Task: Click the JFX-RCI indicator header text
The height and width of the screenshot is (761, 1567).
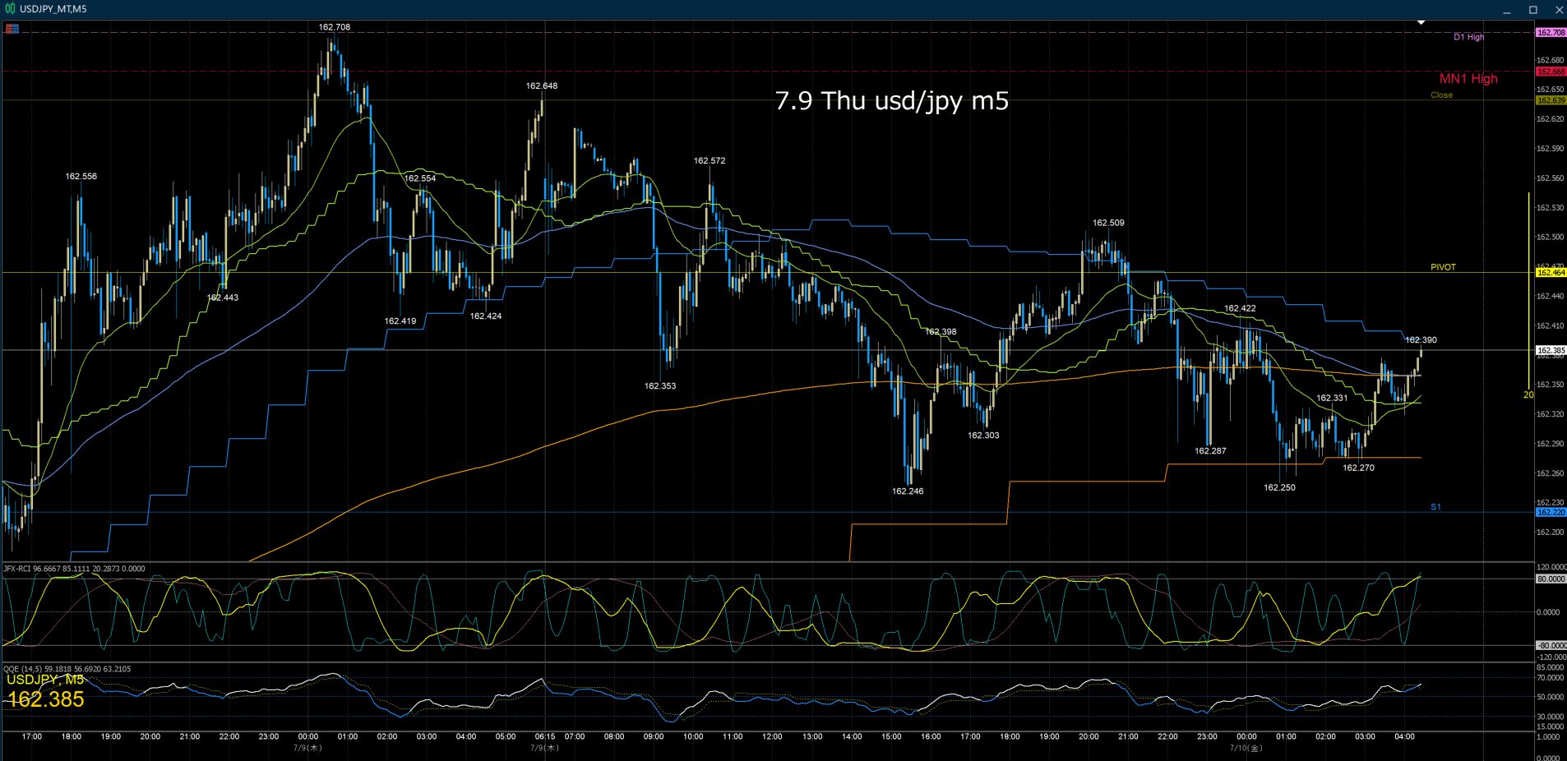Action: point(75,569)
